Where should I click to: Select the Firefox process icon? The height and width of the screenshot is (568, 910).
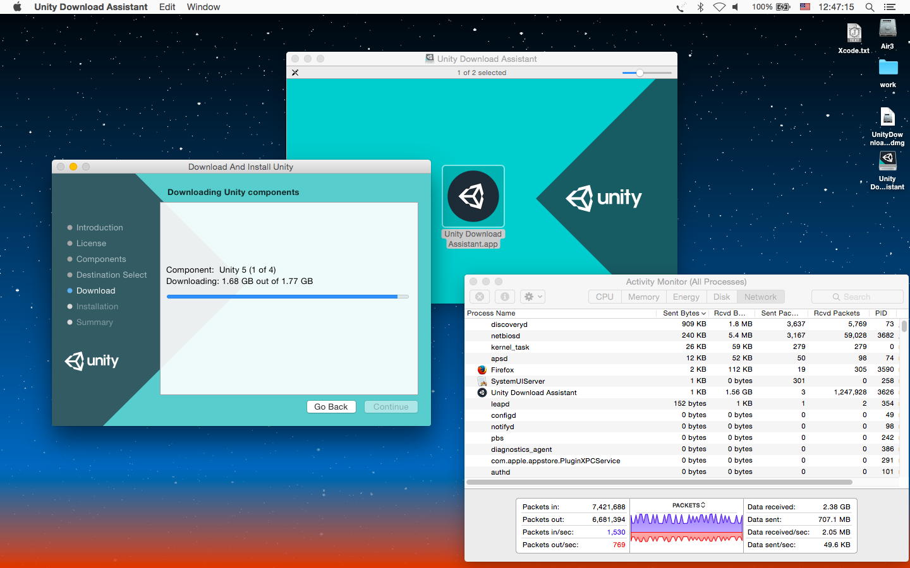(x=482, y=370)
